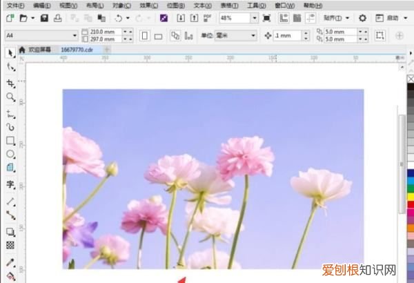Expand the 启动 launcher dropdown arrow
The height and width of the screenshot is (283, 414).
coord(406,18)
